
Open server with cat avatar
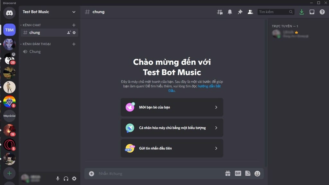[9, 159]
